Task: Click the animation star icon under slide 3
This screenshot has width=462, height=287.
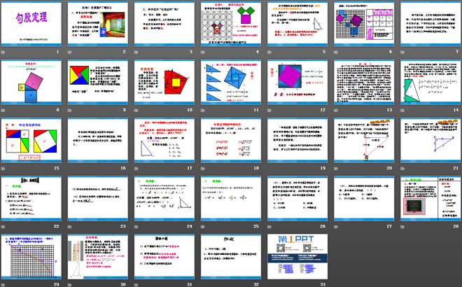Action: point(136,52)
